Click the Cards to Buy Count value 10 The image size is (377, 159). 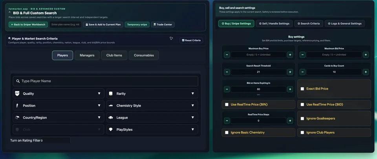tap(334, 72)
